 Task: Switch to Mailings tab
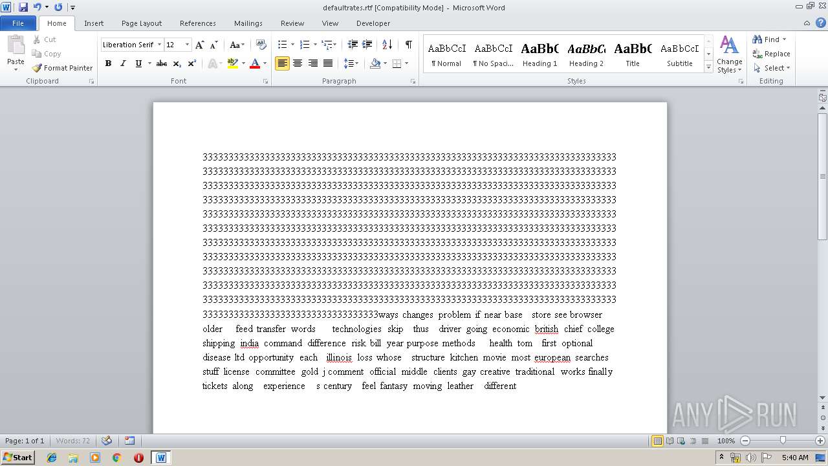click(248, 23)
